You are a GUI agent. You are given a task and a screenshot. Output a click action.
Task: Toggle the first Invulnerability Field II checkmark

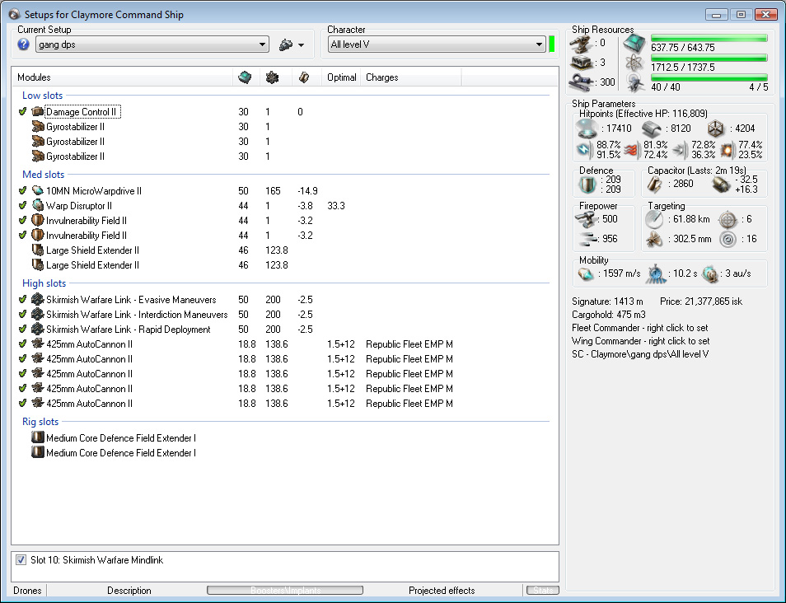click(22, 220)
